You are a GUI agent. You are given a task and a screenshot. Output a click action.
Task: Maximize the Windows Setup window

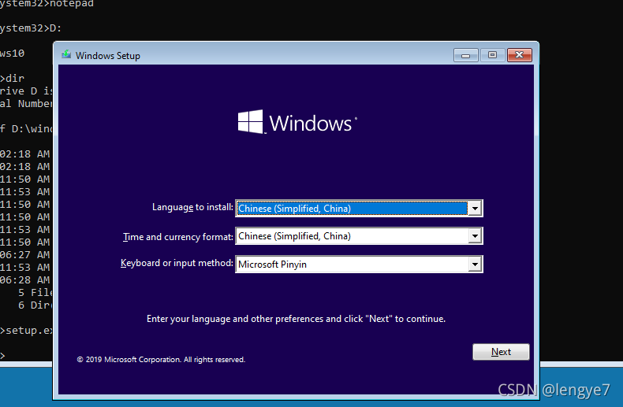tap(492, 55)
